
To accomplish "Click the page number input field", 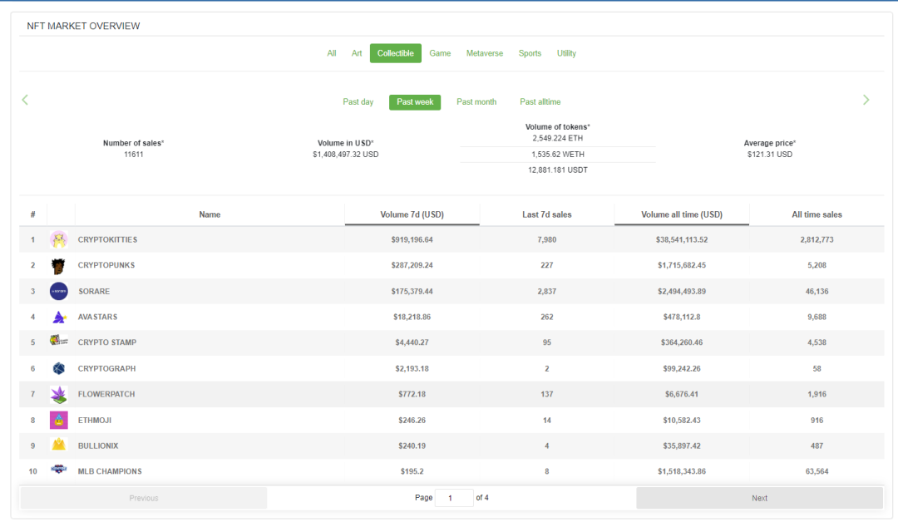I will coord(454,498).
